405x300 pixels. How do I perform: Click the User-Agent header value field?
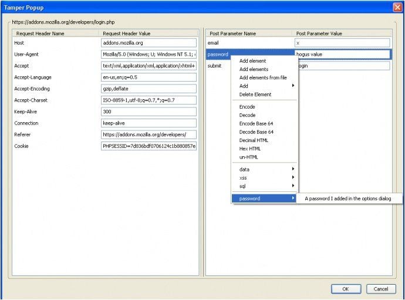148,55
